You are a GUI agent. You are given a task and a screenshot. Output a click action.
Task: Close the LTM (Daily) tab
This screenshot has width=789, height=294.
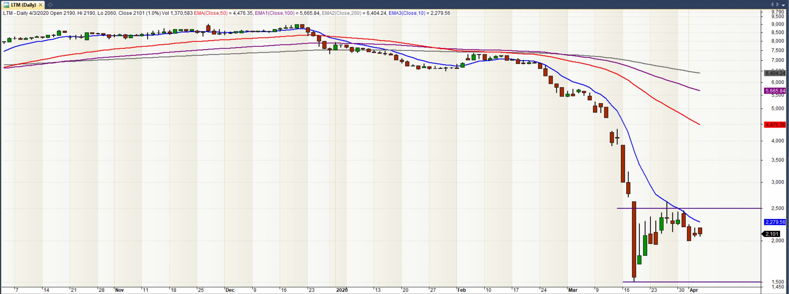tap(41, 5)
